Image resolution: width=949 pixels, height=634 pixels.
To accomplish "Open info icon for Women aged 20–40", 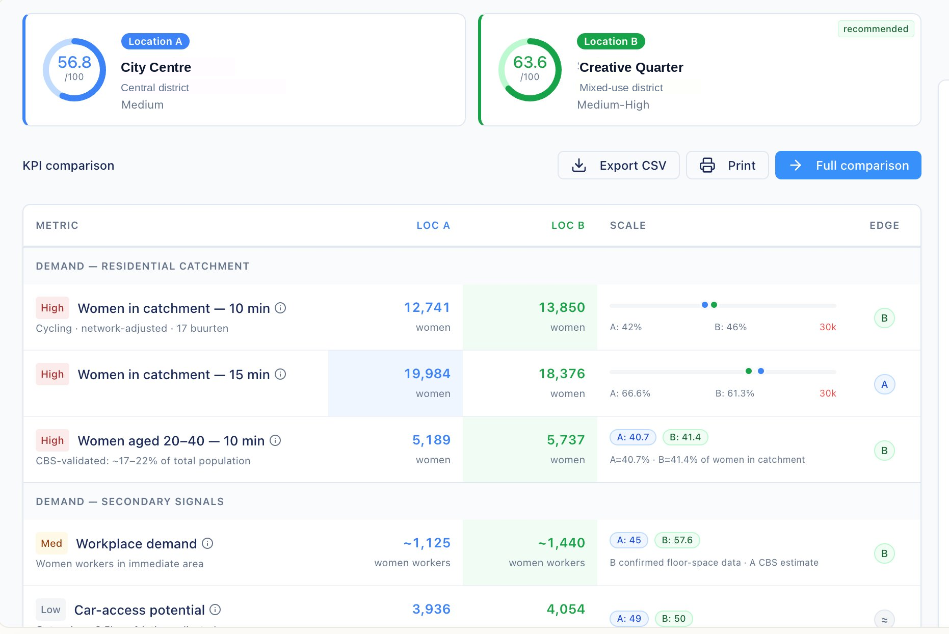I will point(275,440).
